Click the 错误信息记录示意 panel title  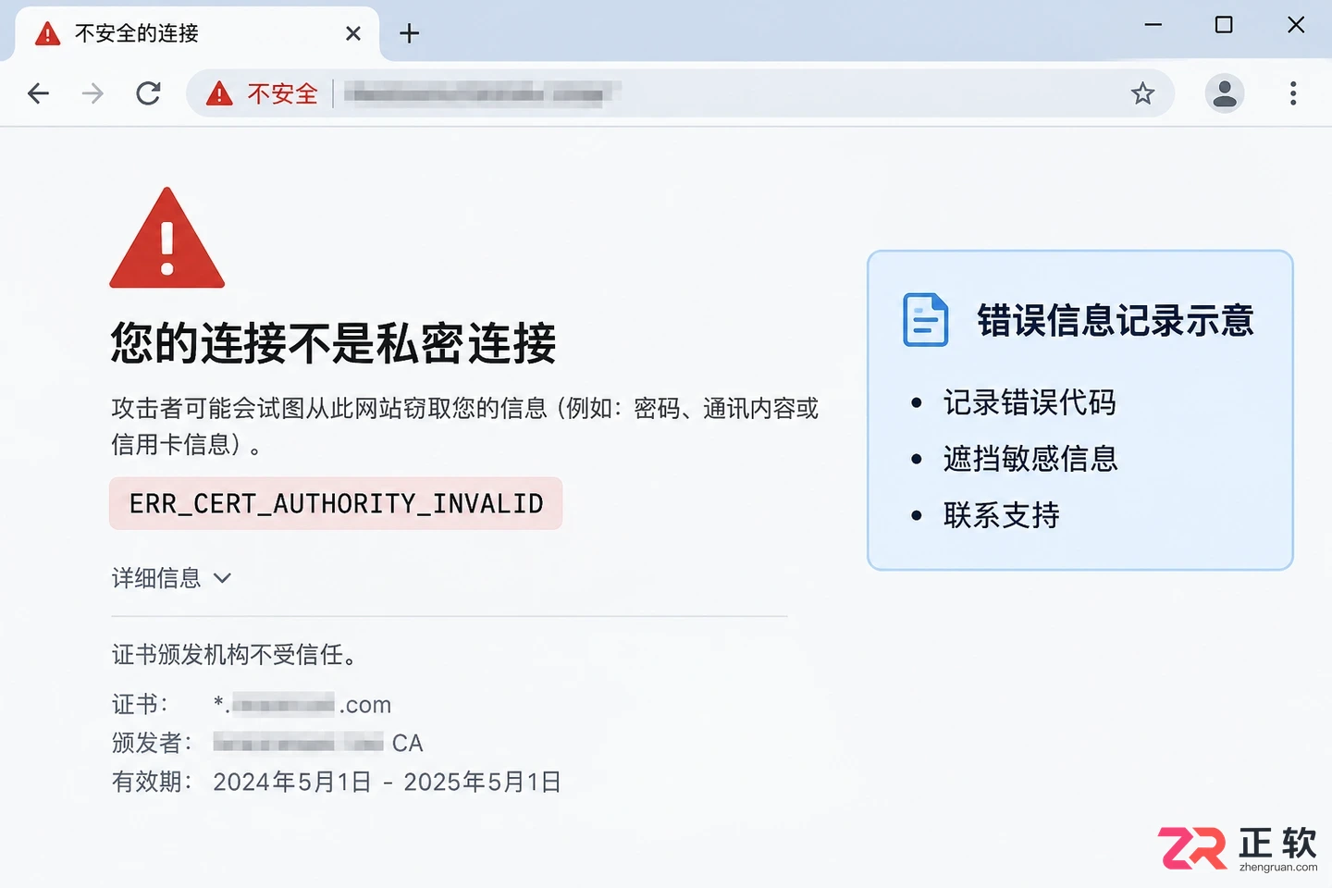[1116, 321]
